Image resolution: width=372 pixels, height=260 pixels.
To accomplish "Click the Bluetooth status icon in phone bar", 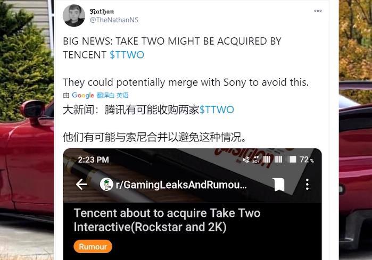I will [x=246, y=160].
